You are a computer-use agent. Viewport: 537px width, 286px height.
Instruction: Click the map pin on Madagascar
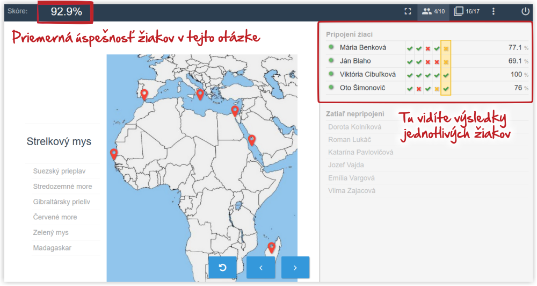272,247
